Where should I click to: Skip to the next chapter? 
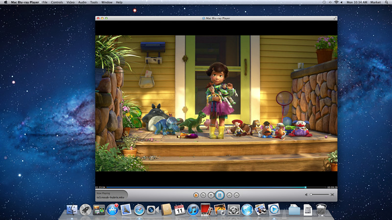(x=236, y=195)
